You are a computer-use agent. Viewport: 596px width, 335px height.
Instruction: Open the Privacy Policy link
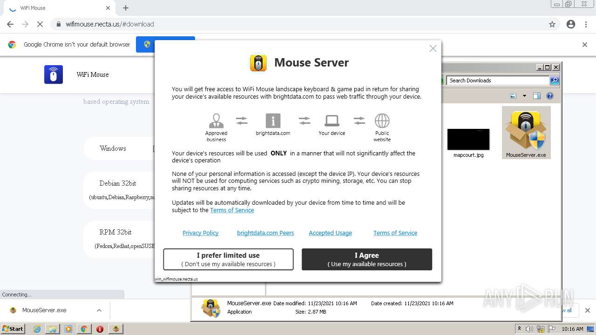[200, 233]
